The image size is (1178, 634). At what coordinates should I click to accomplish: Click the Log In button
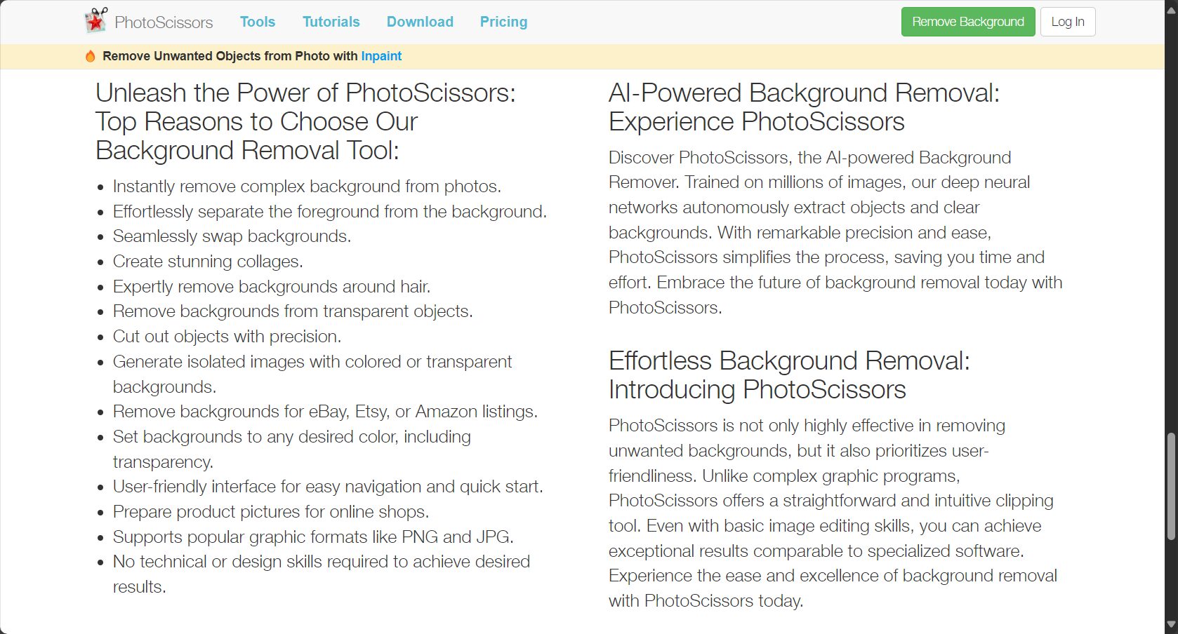[1068, 22]
